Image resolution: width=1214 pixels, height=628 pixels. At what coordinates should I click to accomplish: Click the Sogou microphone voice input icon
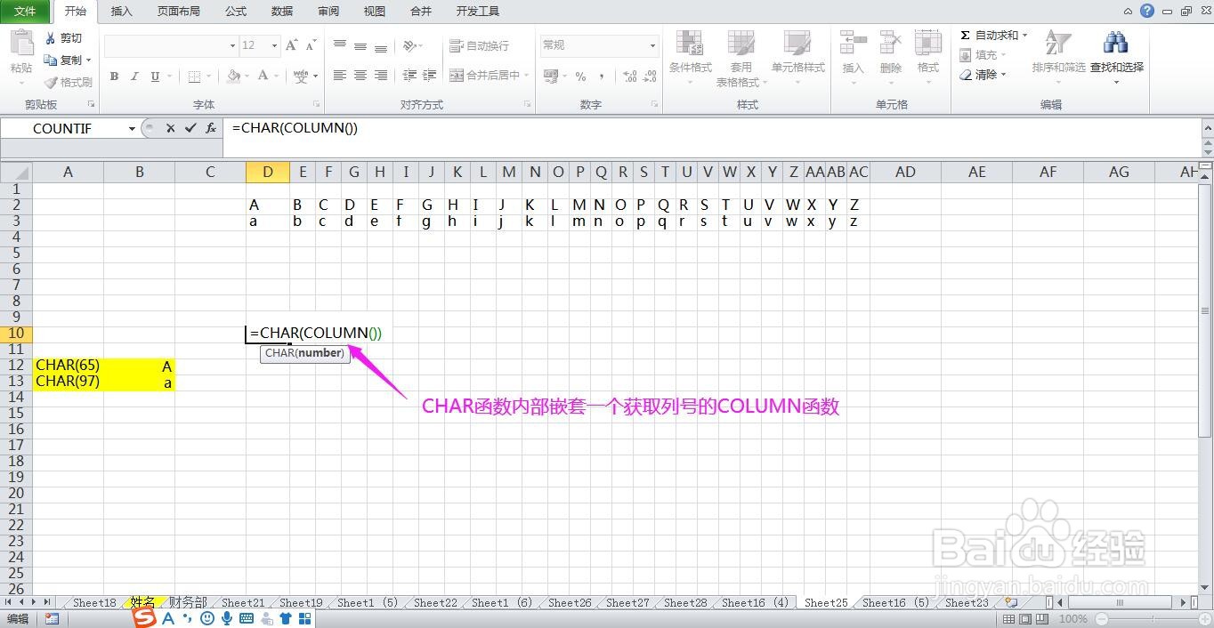[x=227, y=618]
